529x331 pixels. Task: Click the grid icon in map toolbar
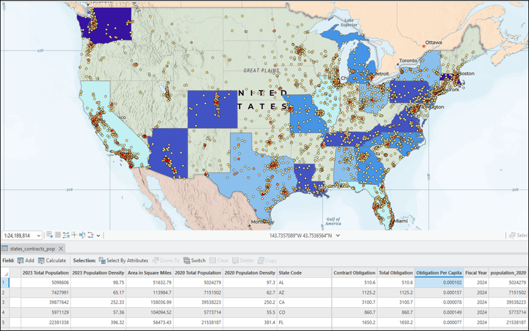pos(58,235)
